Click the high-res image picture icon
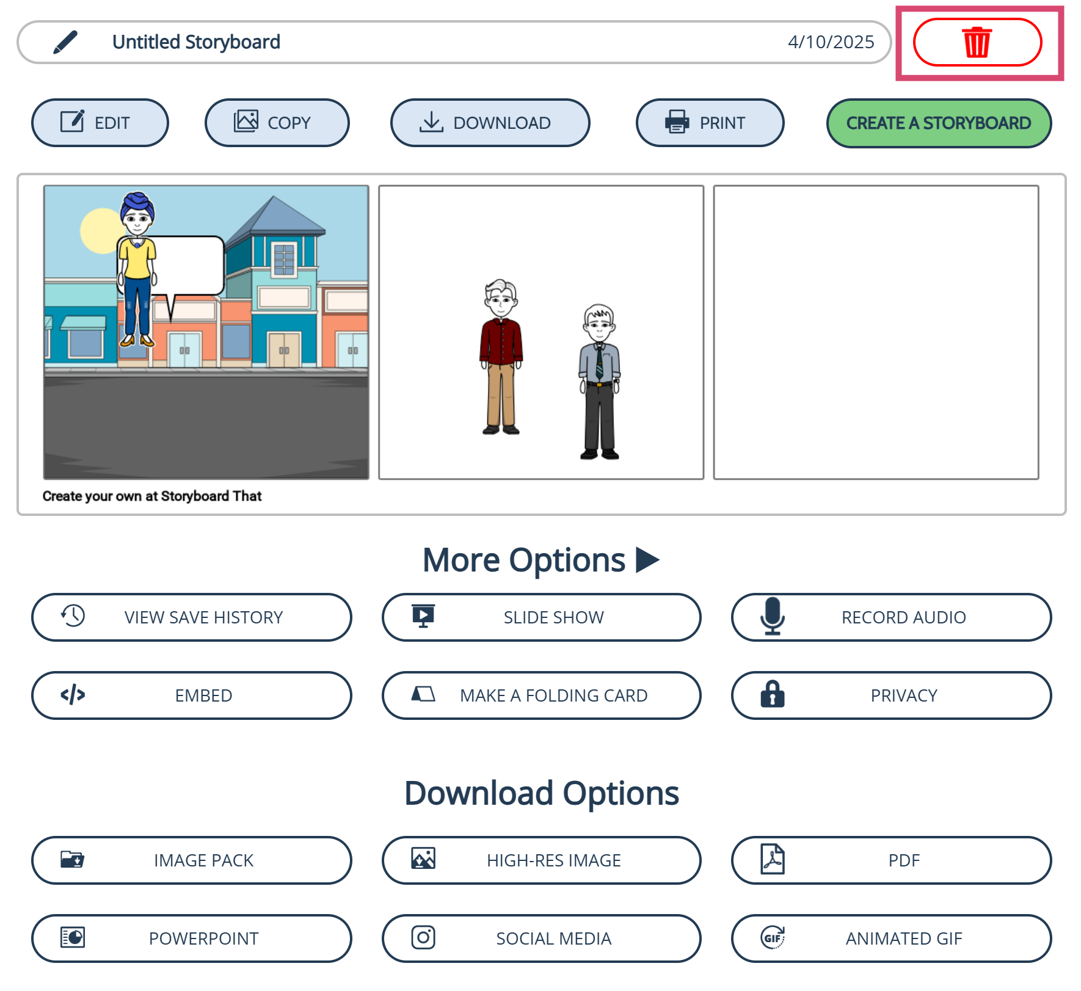Screen dimensions: 1081x991 [x=423, y=859]
